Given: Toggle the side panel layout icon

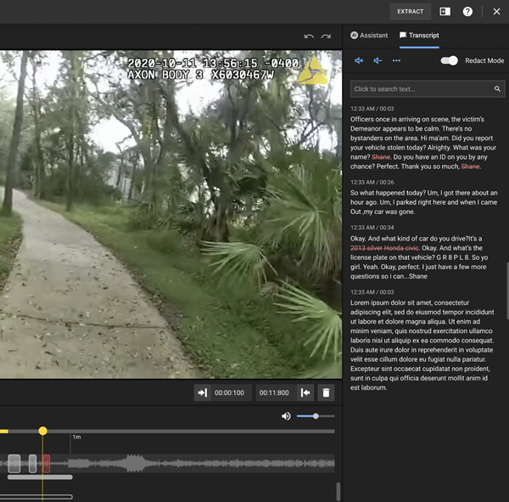Looking at the screenshot, I should [445, 12].
